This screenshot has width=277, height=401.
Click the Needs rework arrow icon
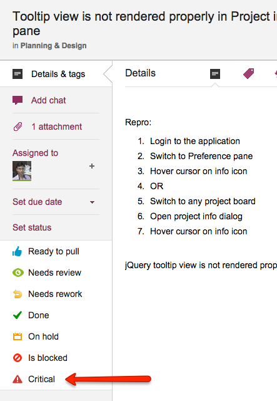click(x=18, y=294)
